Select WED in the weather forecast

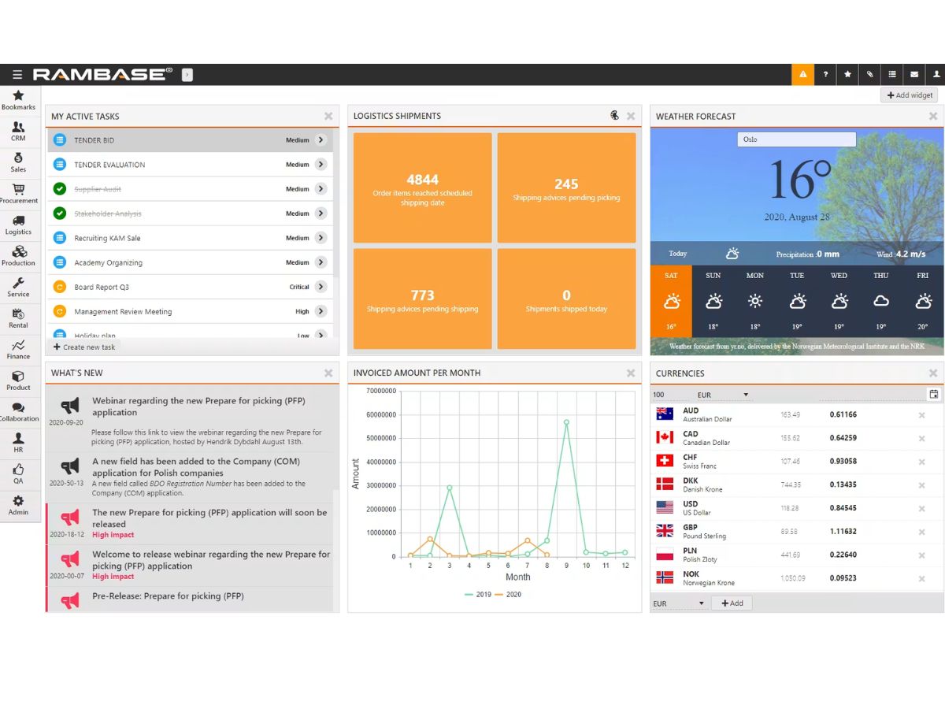(839, 301)
